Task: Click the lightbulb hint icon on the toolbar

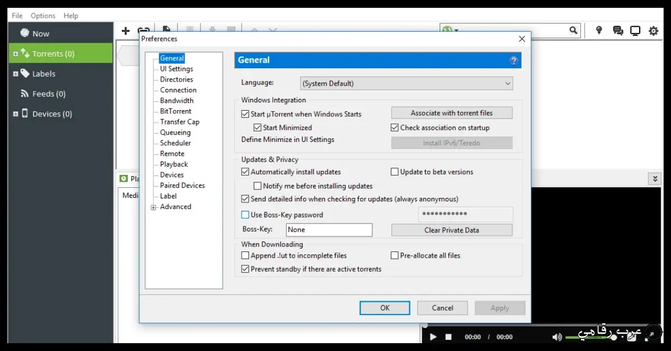Action: 598,30
